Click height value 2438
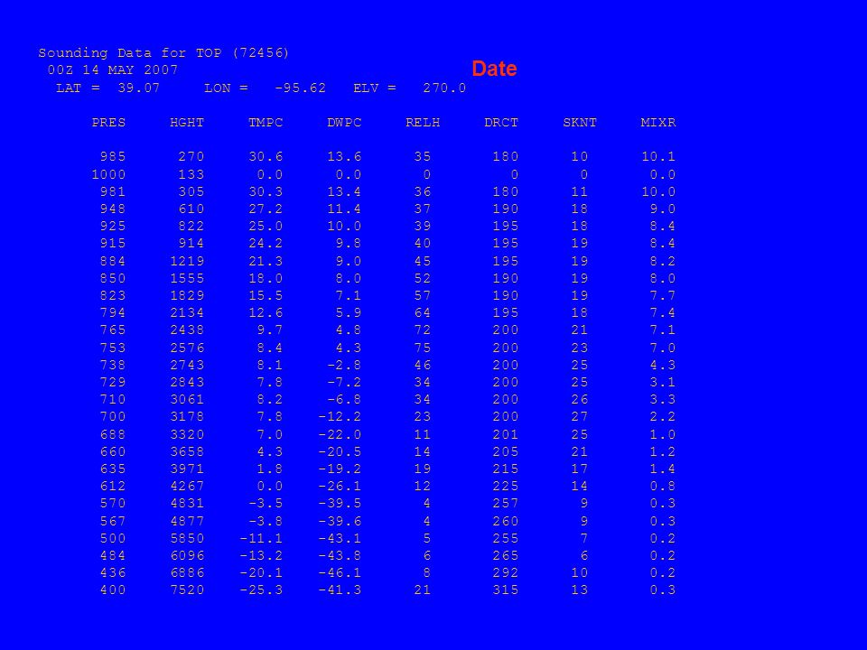Screen dimensions: 867x650 [187, 330]
